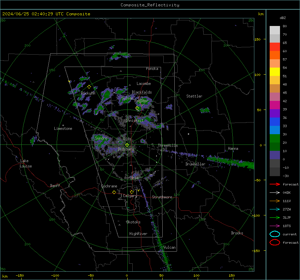Click the green echo cell east of Stettler
The image size is (300, 280).
205,110
